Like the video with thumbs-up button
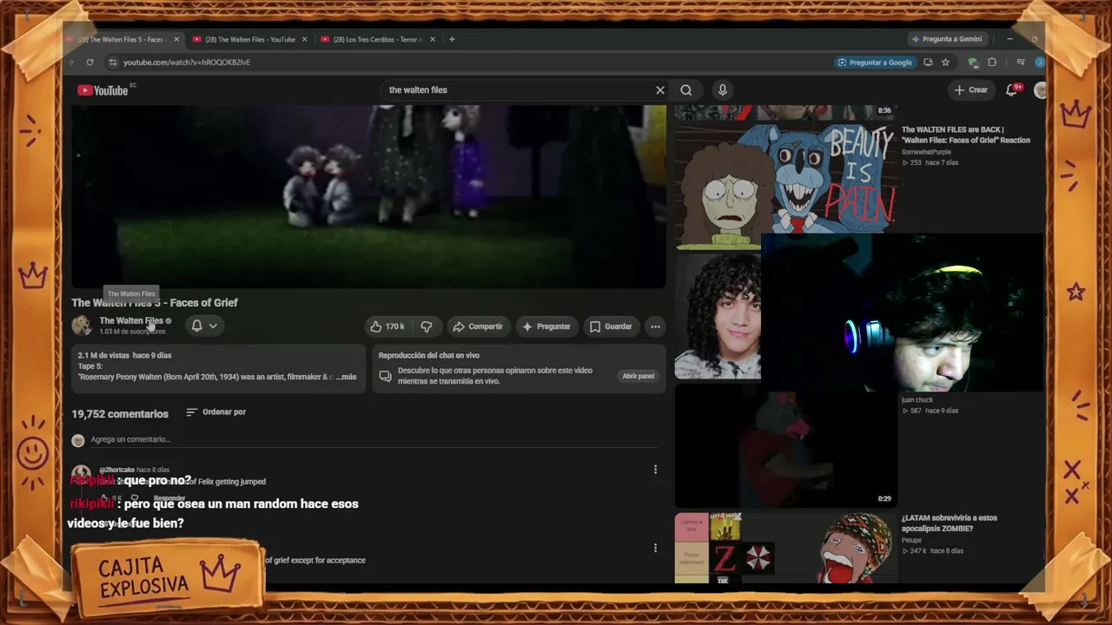 tap(387, 326)
